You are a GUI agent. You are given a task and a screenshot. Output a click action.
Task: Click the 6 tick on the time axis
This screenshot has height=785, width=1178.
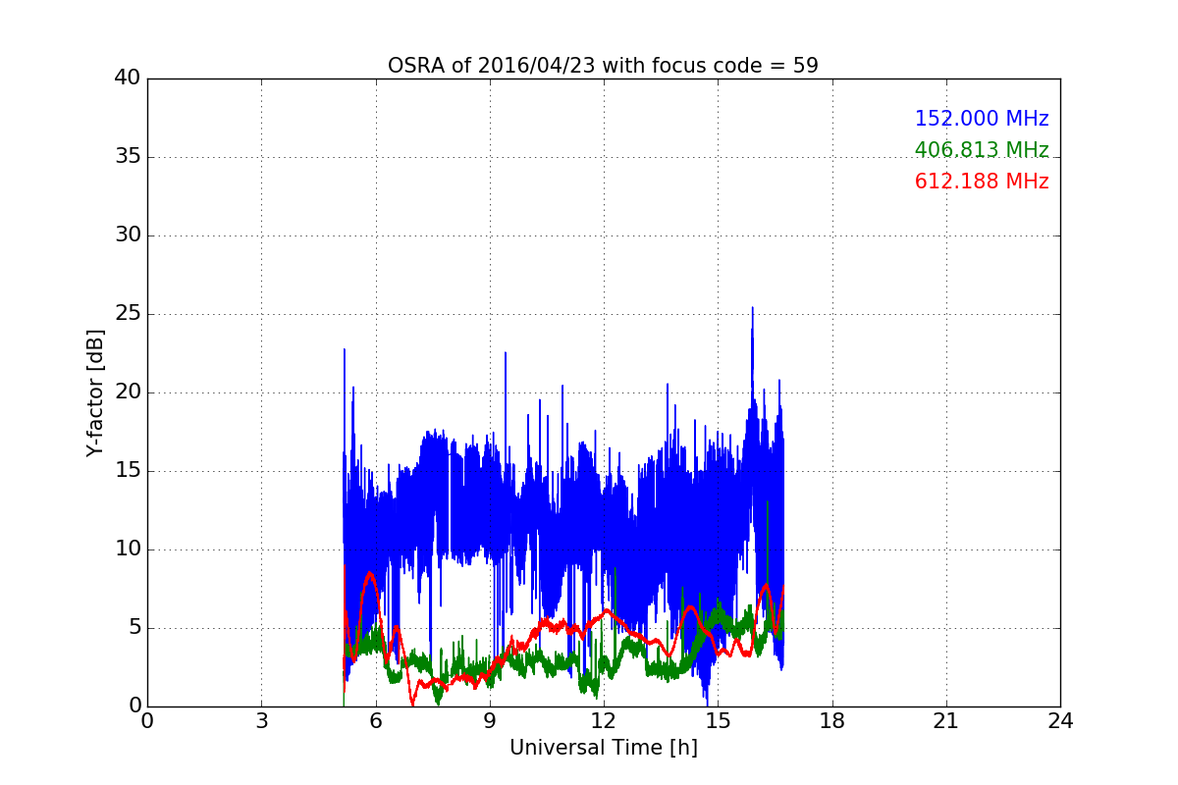[376, 721]
